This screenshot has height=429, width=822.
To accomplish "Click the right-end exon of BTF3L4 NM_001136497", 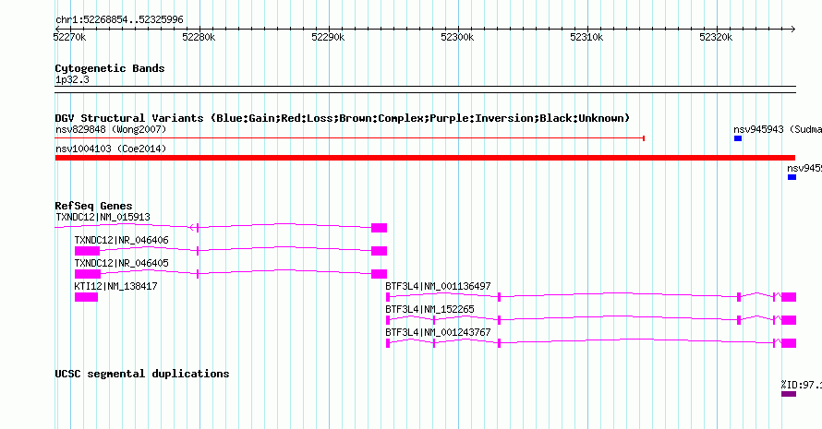I will (x=789, y=297).
